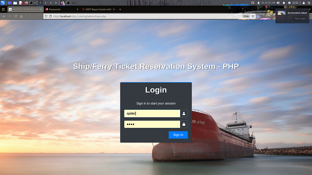Image resolution: width=312 pixels, height=175 pixels.
Task: Switch to workspace 2
Action: (45, 3)
